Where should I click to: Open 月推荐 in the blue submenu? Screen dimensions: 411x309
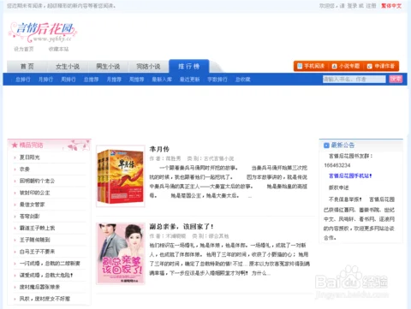[x=114, y=80]
